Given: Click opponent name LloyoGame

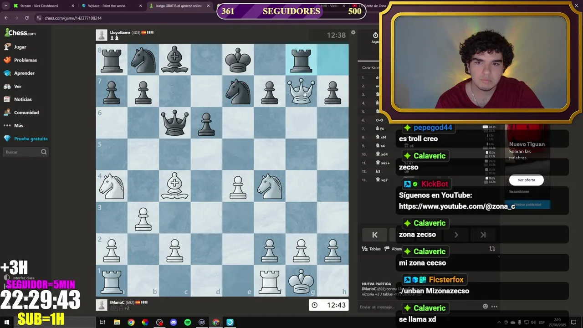Looking at the screenshot, I should [x=120, y=32].
